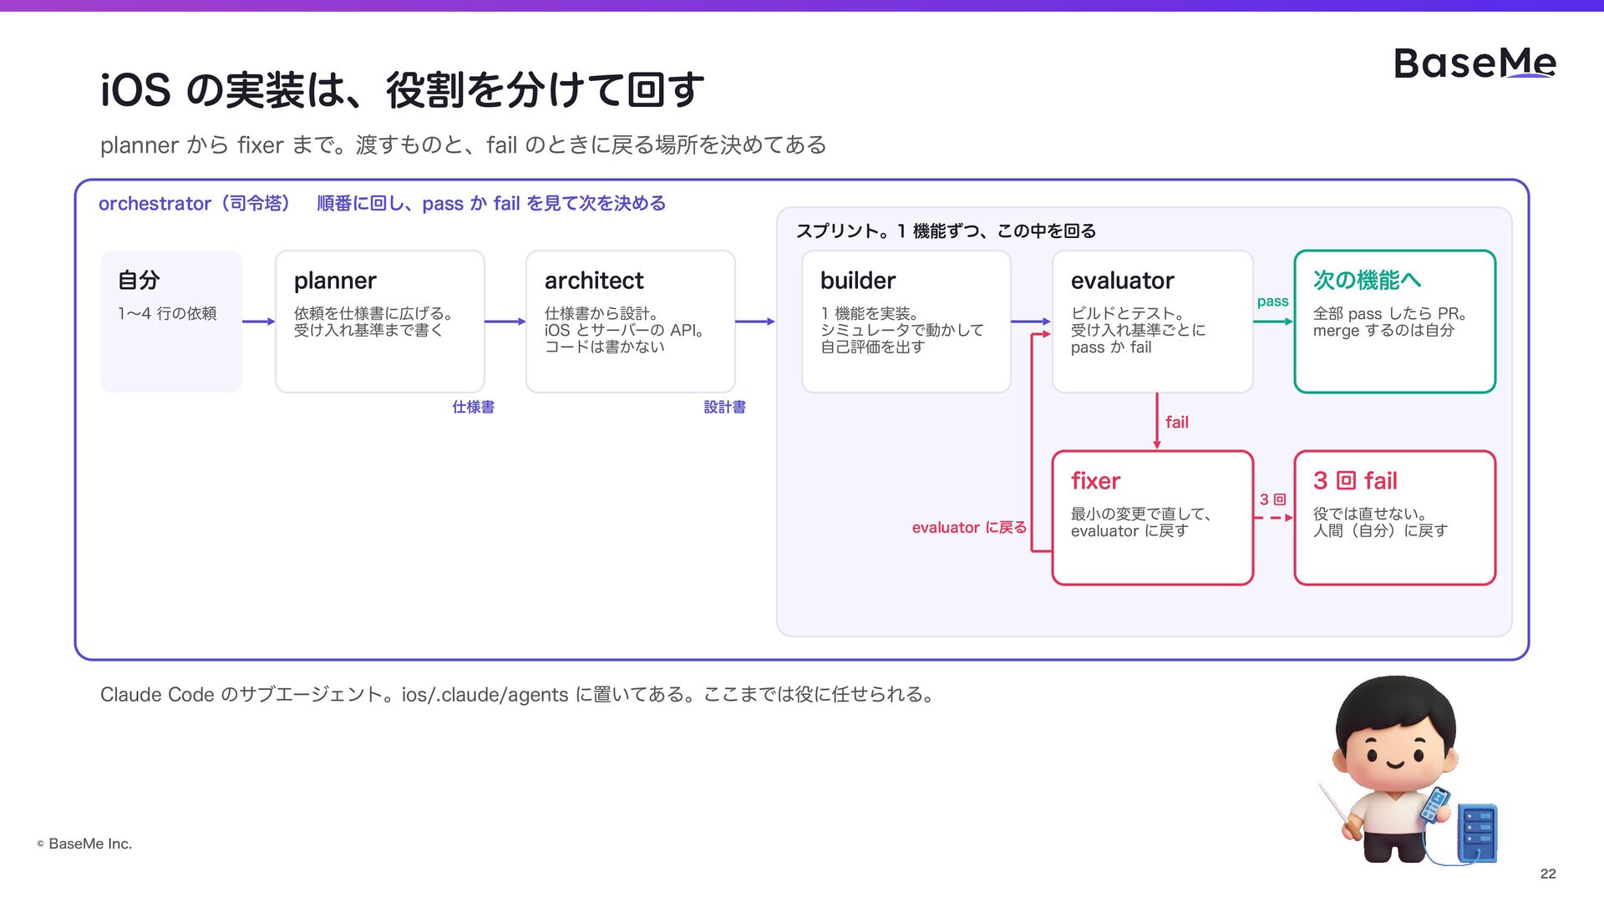Viewport: 1604px width, 902px height.
Task: Click the smartphone held by the mascot
Action: point(1435,804)
